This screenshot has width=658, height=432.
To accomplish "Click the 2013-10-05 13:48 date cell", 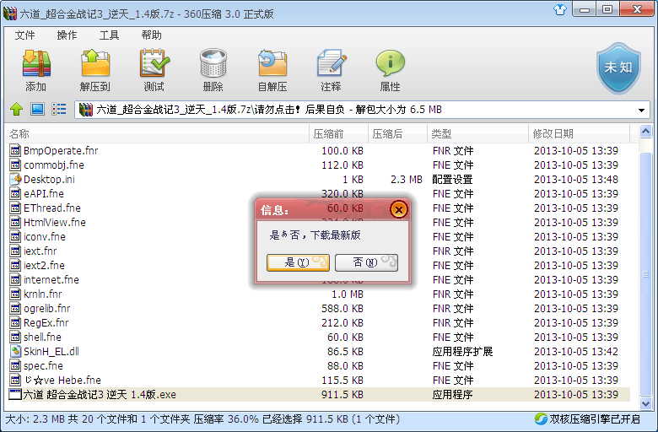I will click(575, 179).
